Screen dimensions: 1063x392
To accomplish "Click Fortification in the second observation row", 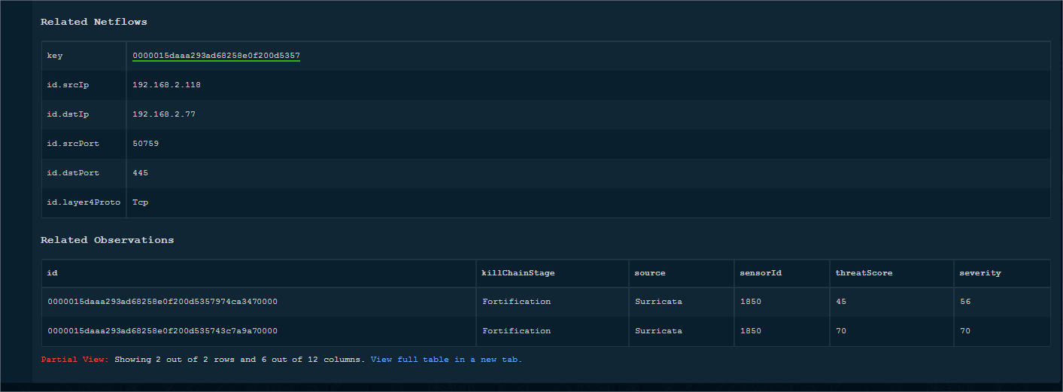I will coord(516,331).
